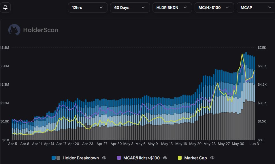Click the May 30 axis label
Image resolution: width=275 pixels, height=164 pixels.
tap(238, 144)
